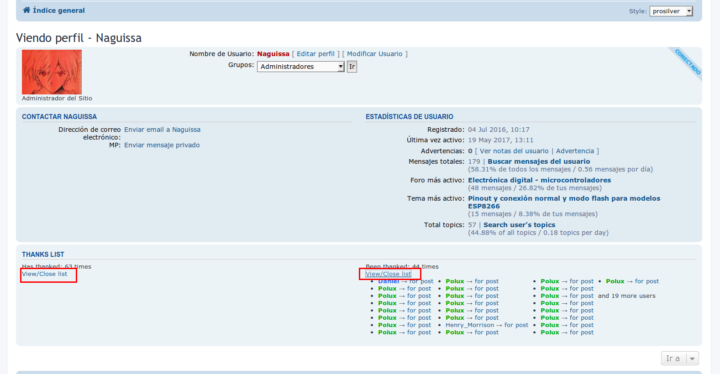This screenshot has height=374, width=720.
Task: Click the Naguissa avatar image
Action: tap(52, 72)
